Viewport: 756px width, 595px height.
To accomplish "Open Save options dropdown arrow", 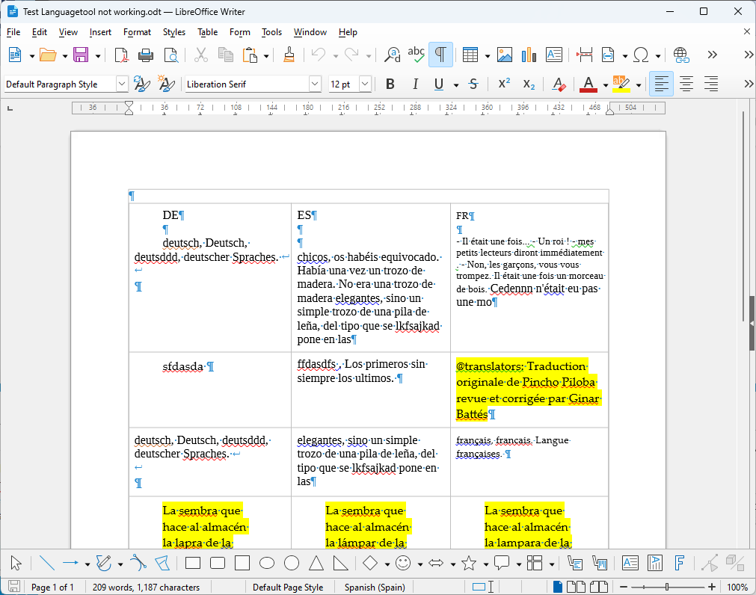I will [97, 56].
